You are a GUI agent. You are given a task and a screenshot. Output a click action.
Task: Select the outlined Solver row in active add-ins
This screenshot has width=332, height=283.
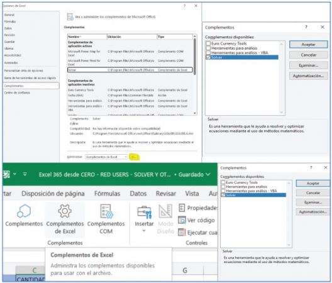point(130,70)
